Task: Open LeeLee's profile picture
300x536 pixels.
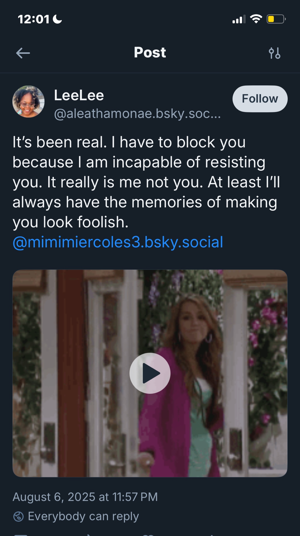Action: 28,102
